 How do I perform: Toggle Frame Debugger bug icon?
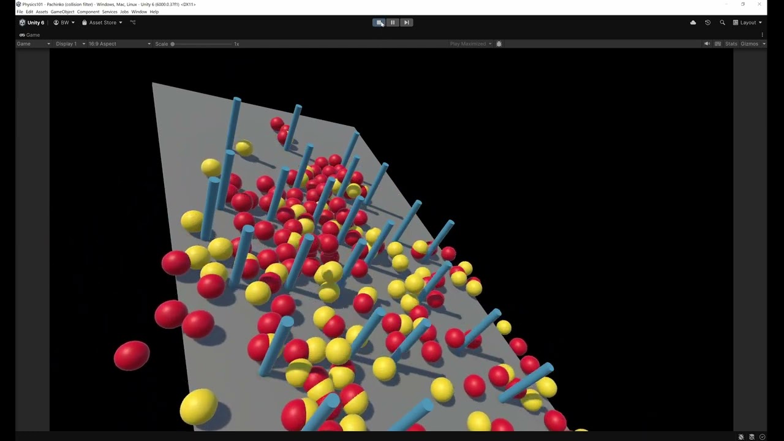[499, 43]
